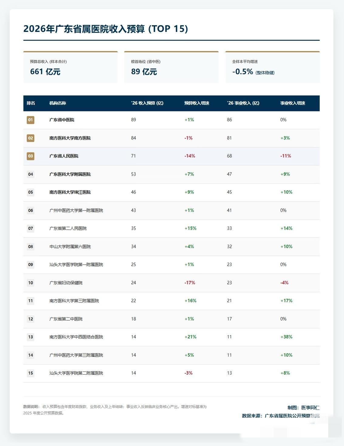This screenshot has width=344, height=446.
Task: Click the -17% budget growth value
Action: [190, 283]
